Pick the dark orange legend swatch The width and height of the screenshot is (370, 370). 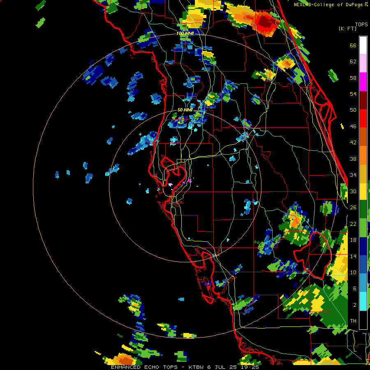tap(363, 137)
